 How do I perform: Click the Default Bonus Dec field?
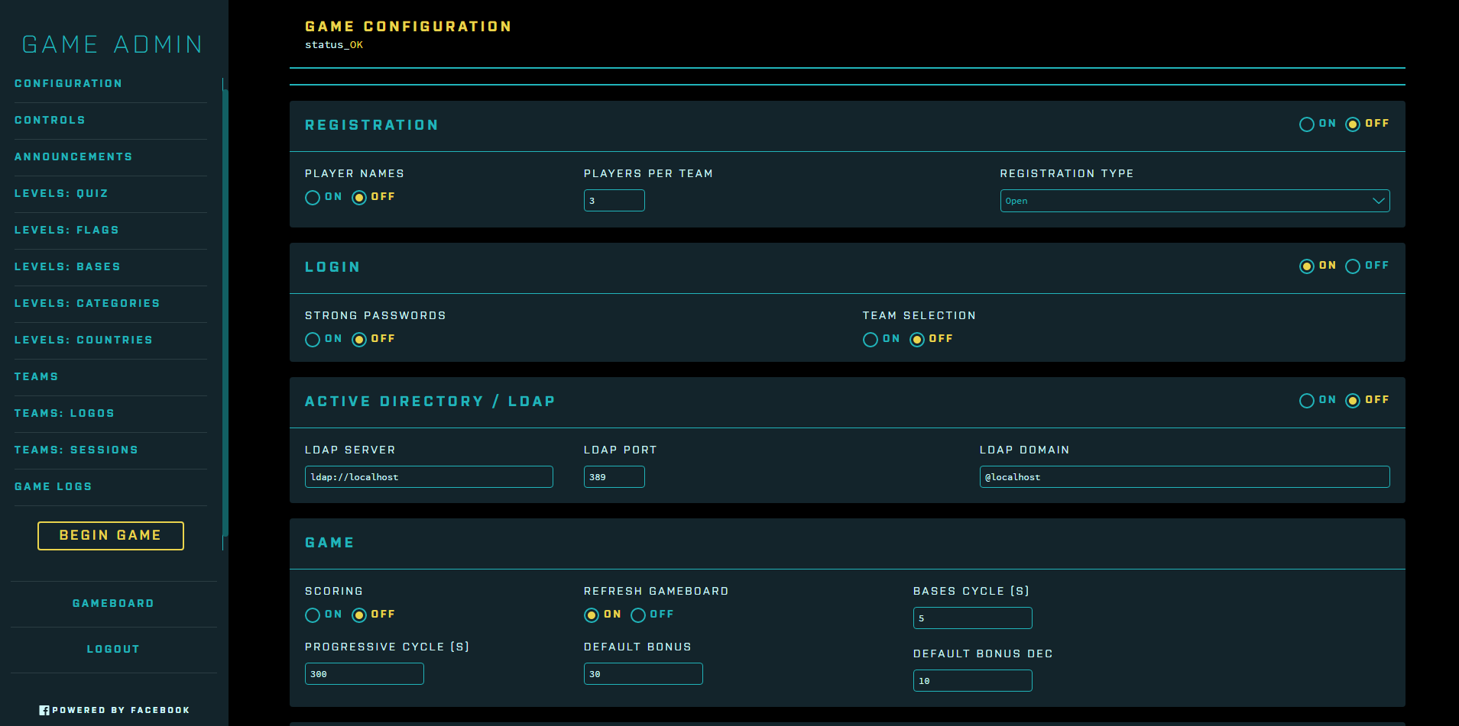point(973,681)
